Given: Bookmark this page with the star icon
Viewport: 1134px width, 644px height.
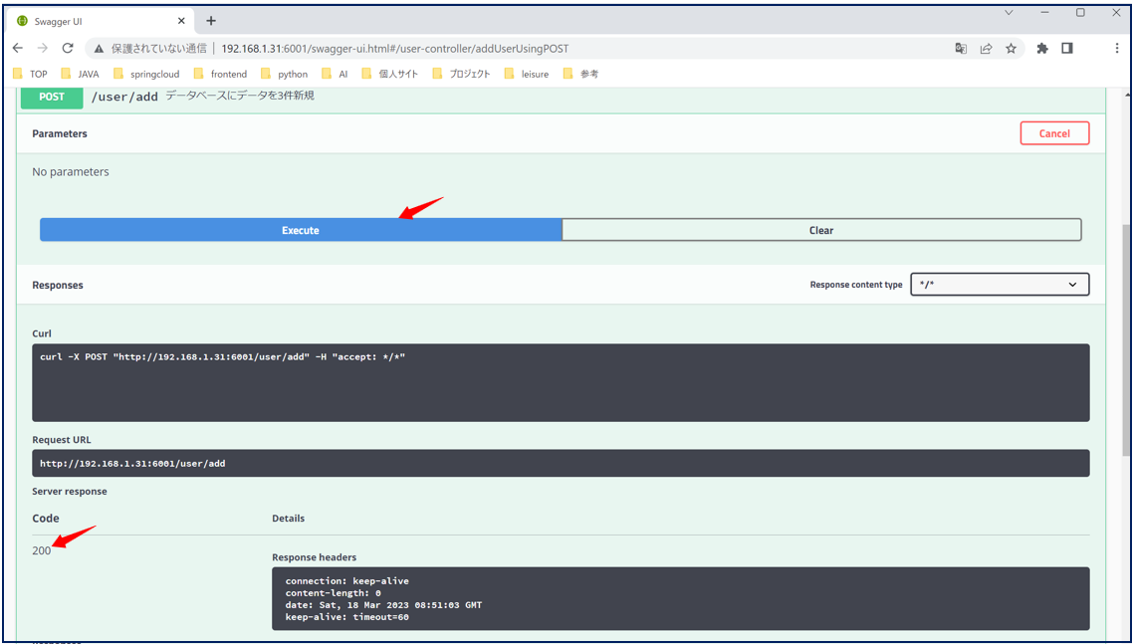Looking at the screenshot, I should 1011,49.
